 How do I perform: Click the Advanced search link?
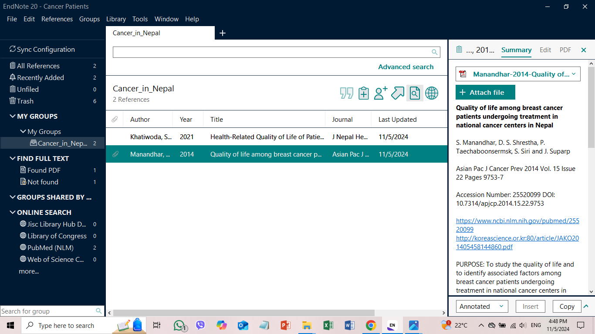[x=406, y=67]
